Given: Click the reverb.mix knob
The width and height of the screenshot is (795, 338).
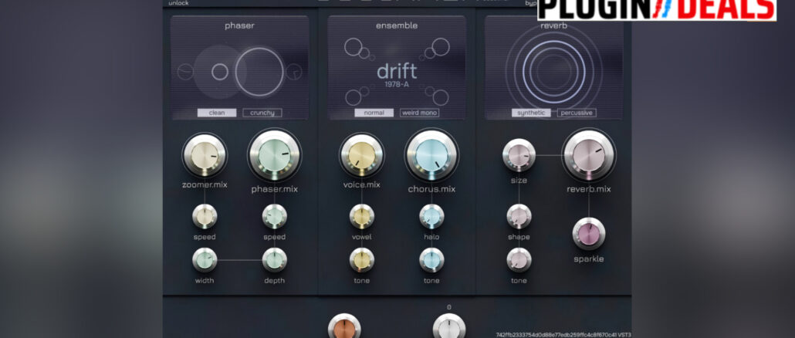Looking at the screenshot, I should pos(589,155).
